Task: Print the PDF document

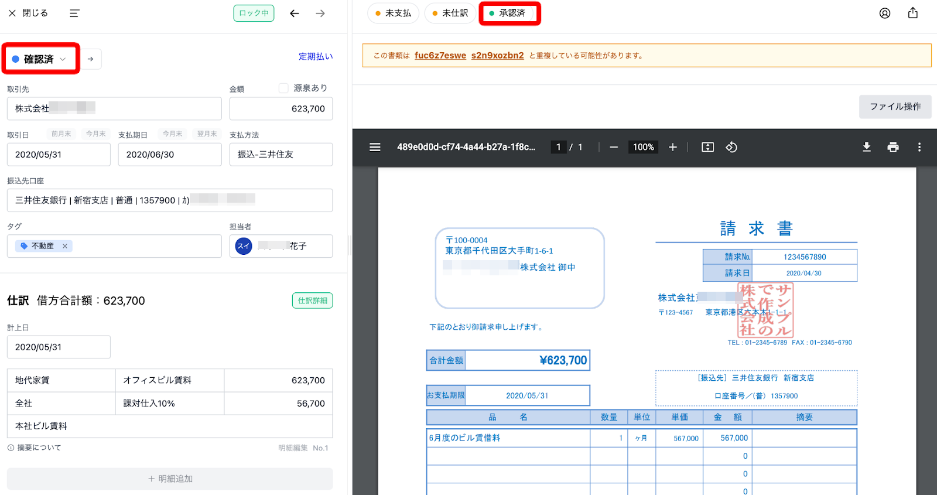Action: (x=893, y=147)
